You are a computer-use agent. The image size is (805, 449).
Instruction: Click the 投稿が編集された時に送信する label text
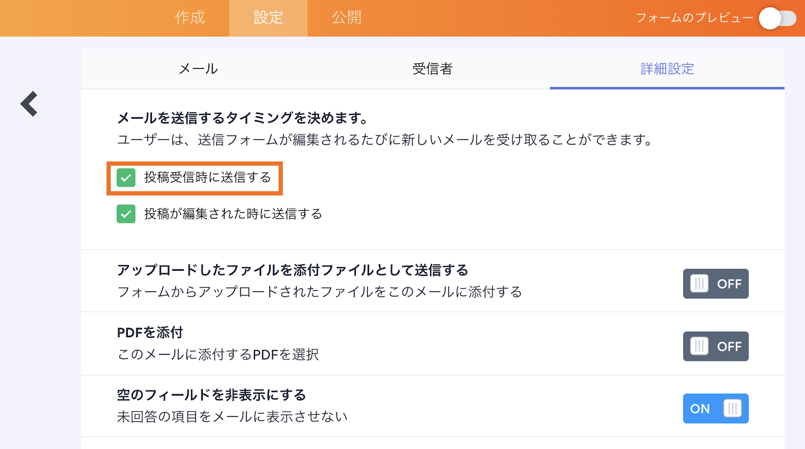tap(233, 214)
